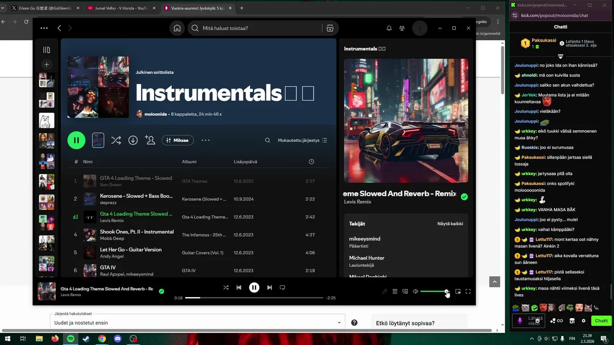Toggle saved checkmark in bottom player bar
Screen dimensions: 614x345
[x=162, y=291]
